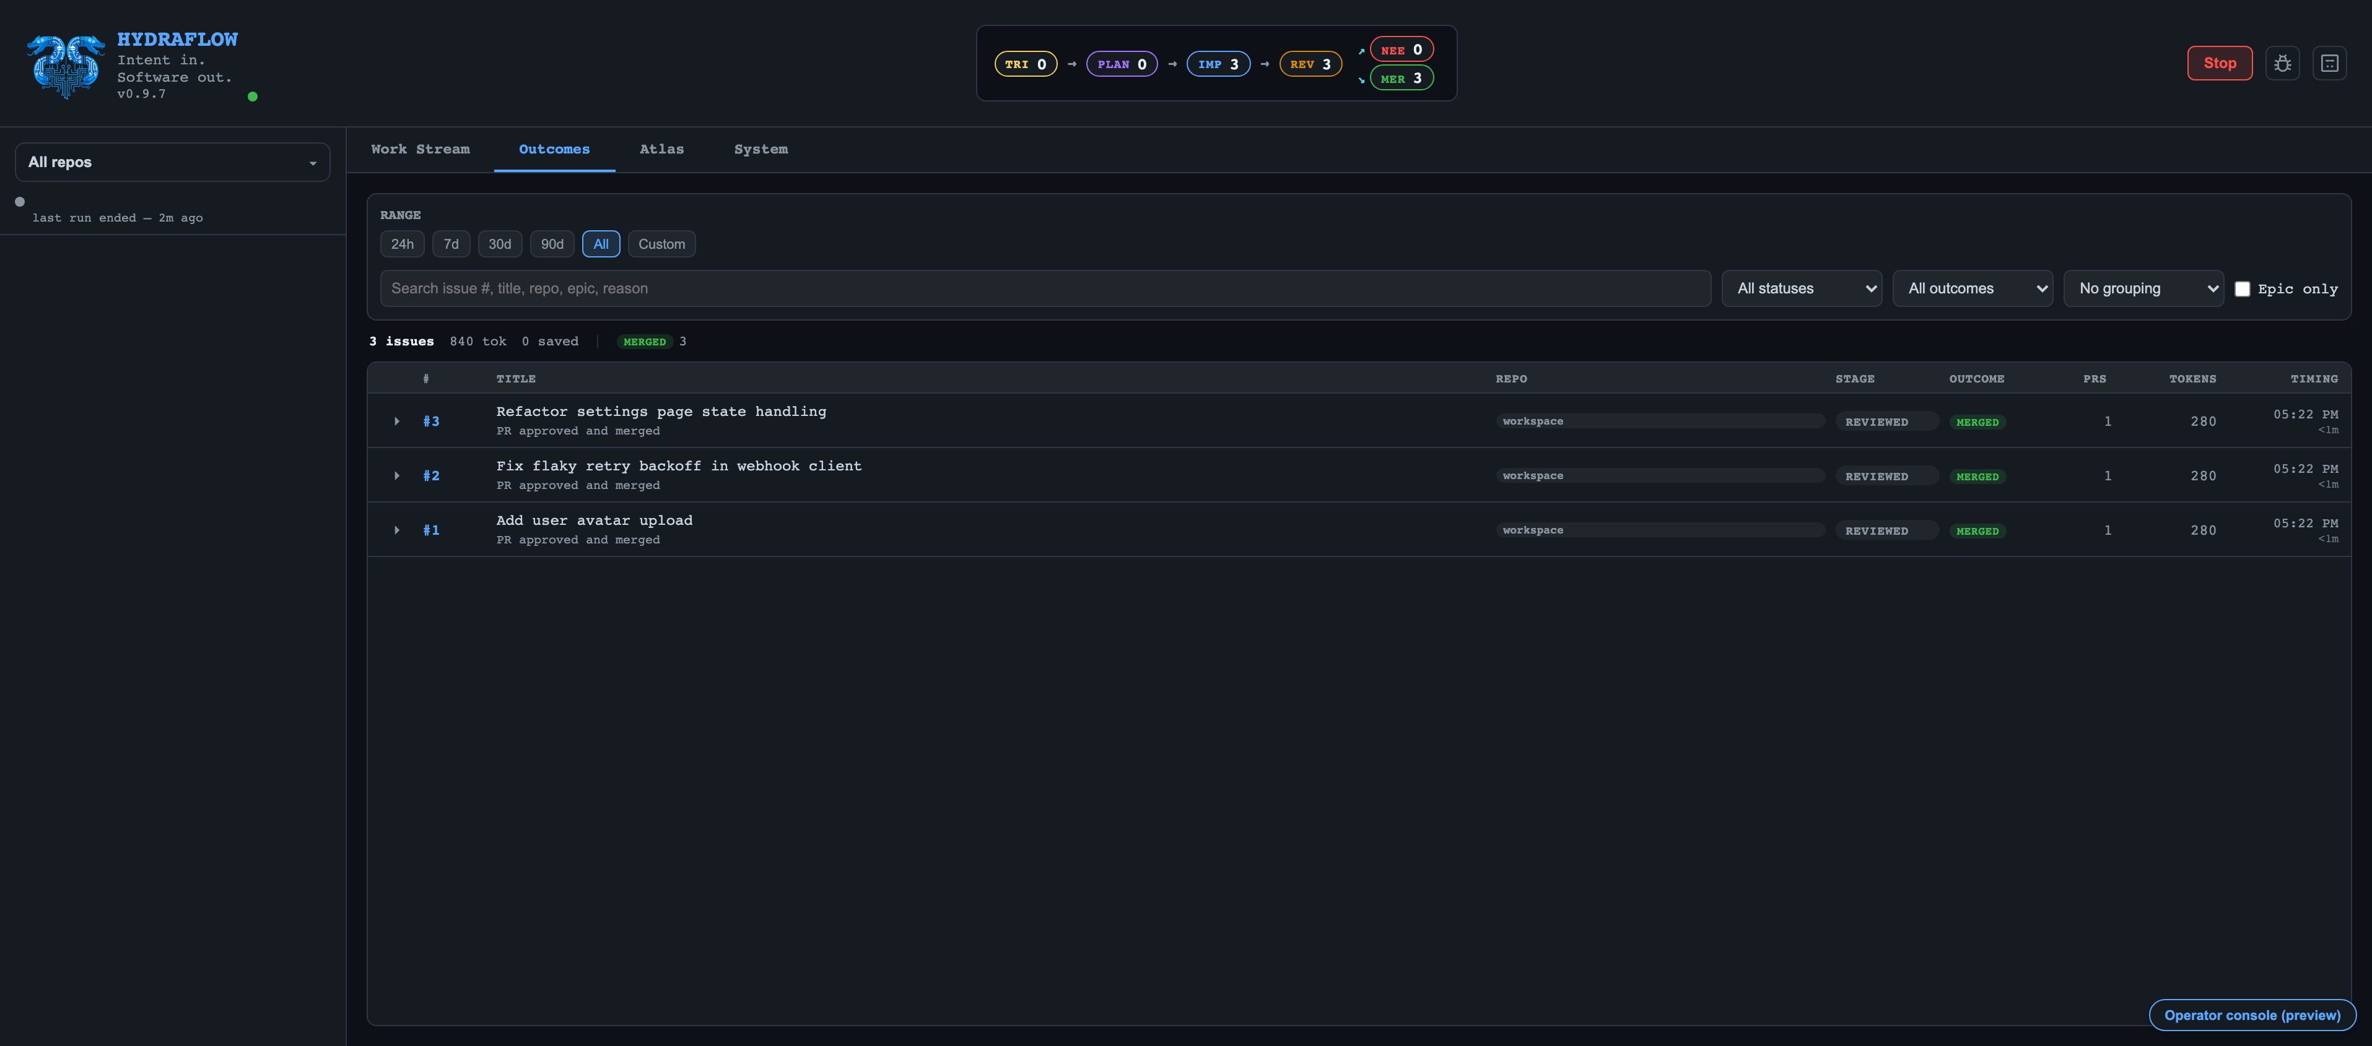Click MERGED outcome badge for issue #3
This screenshot has width=2372, height=1046.
[1977, 422]
